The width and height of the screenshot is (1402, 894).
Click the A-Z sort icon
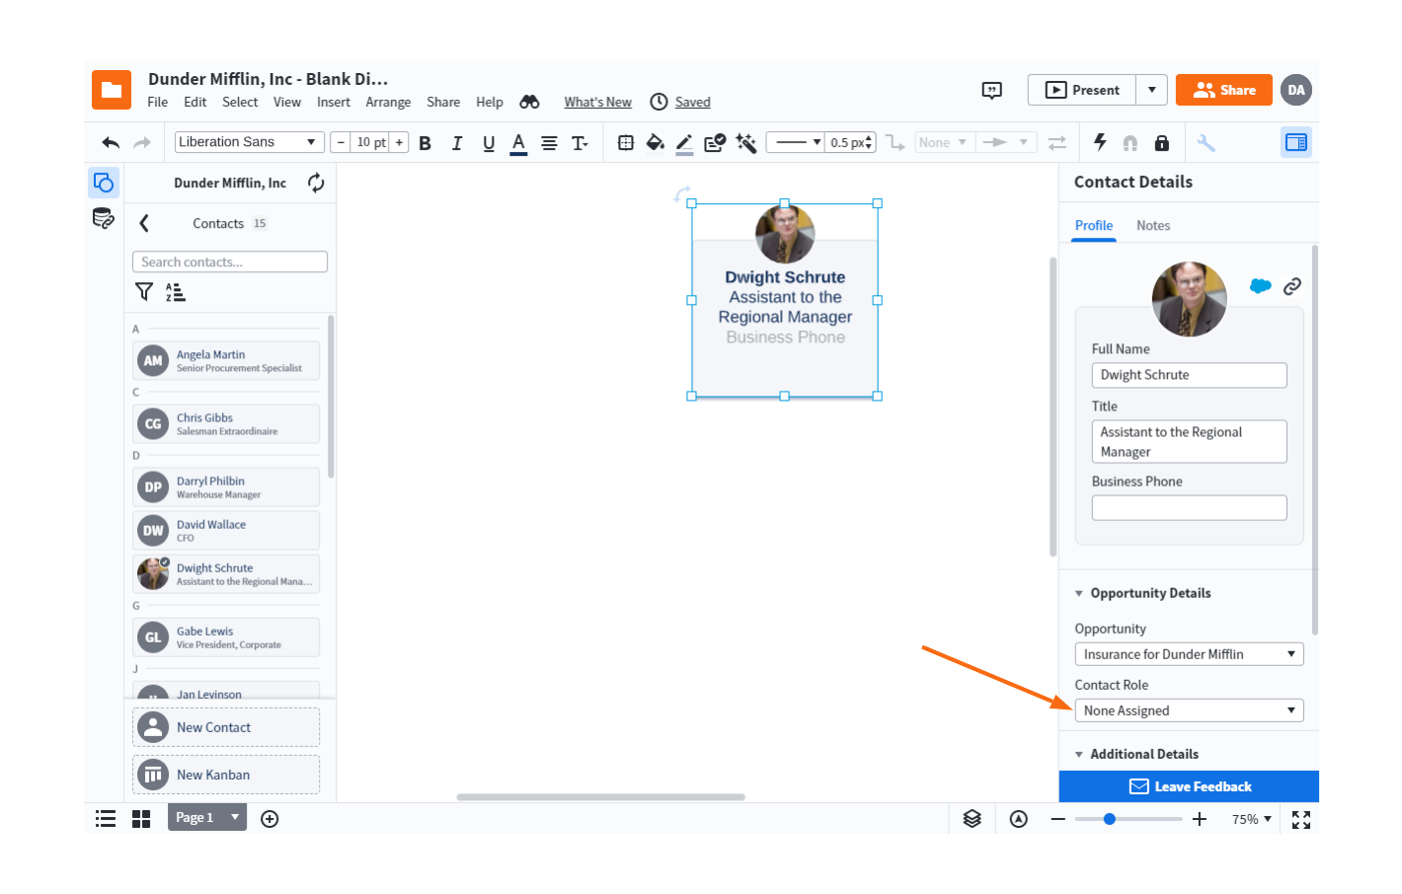coord(176,291)
